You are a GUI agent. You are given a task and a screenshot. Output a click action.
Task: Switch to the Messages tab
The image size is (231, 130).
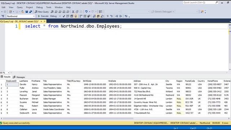(19, 77)
